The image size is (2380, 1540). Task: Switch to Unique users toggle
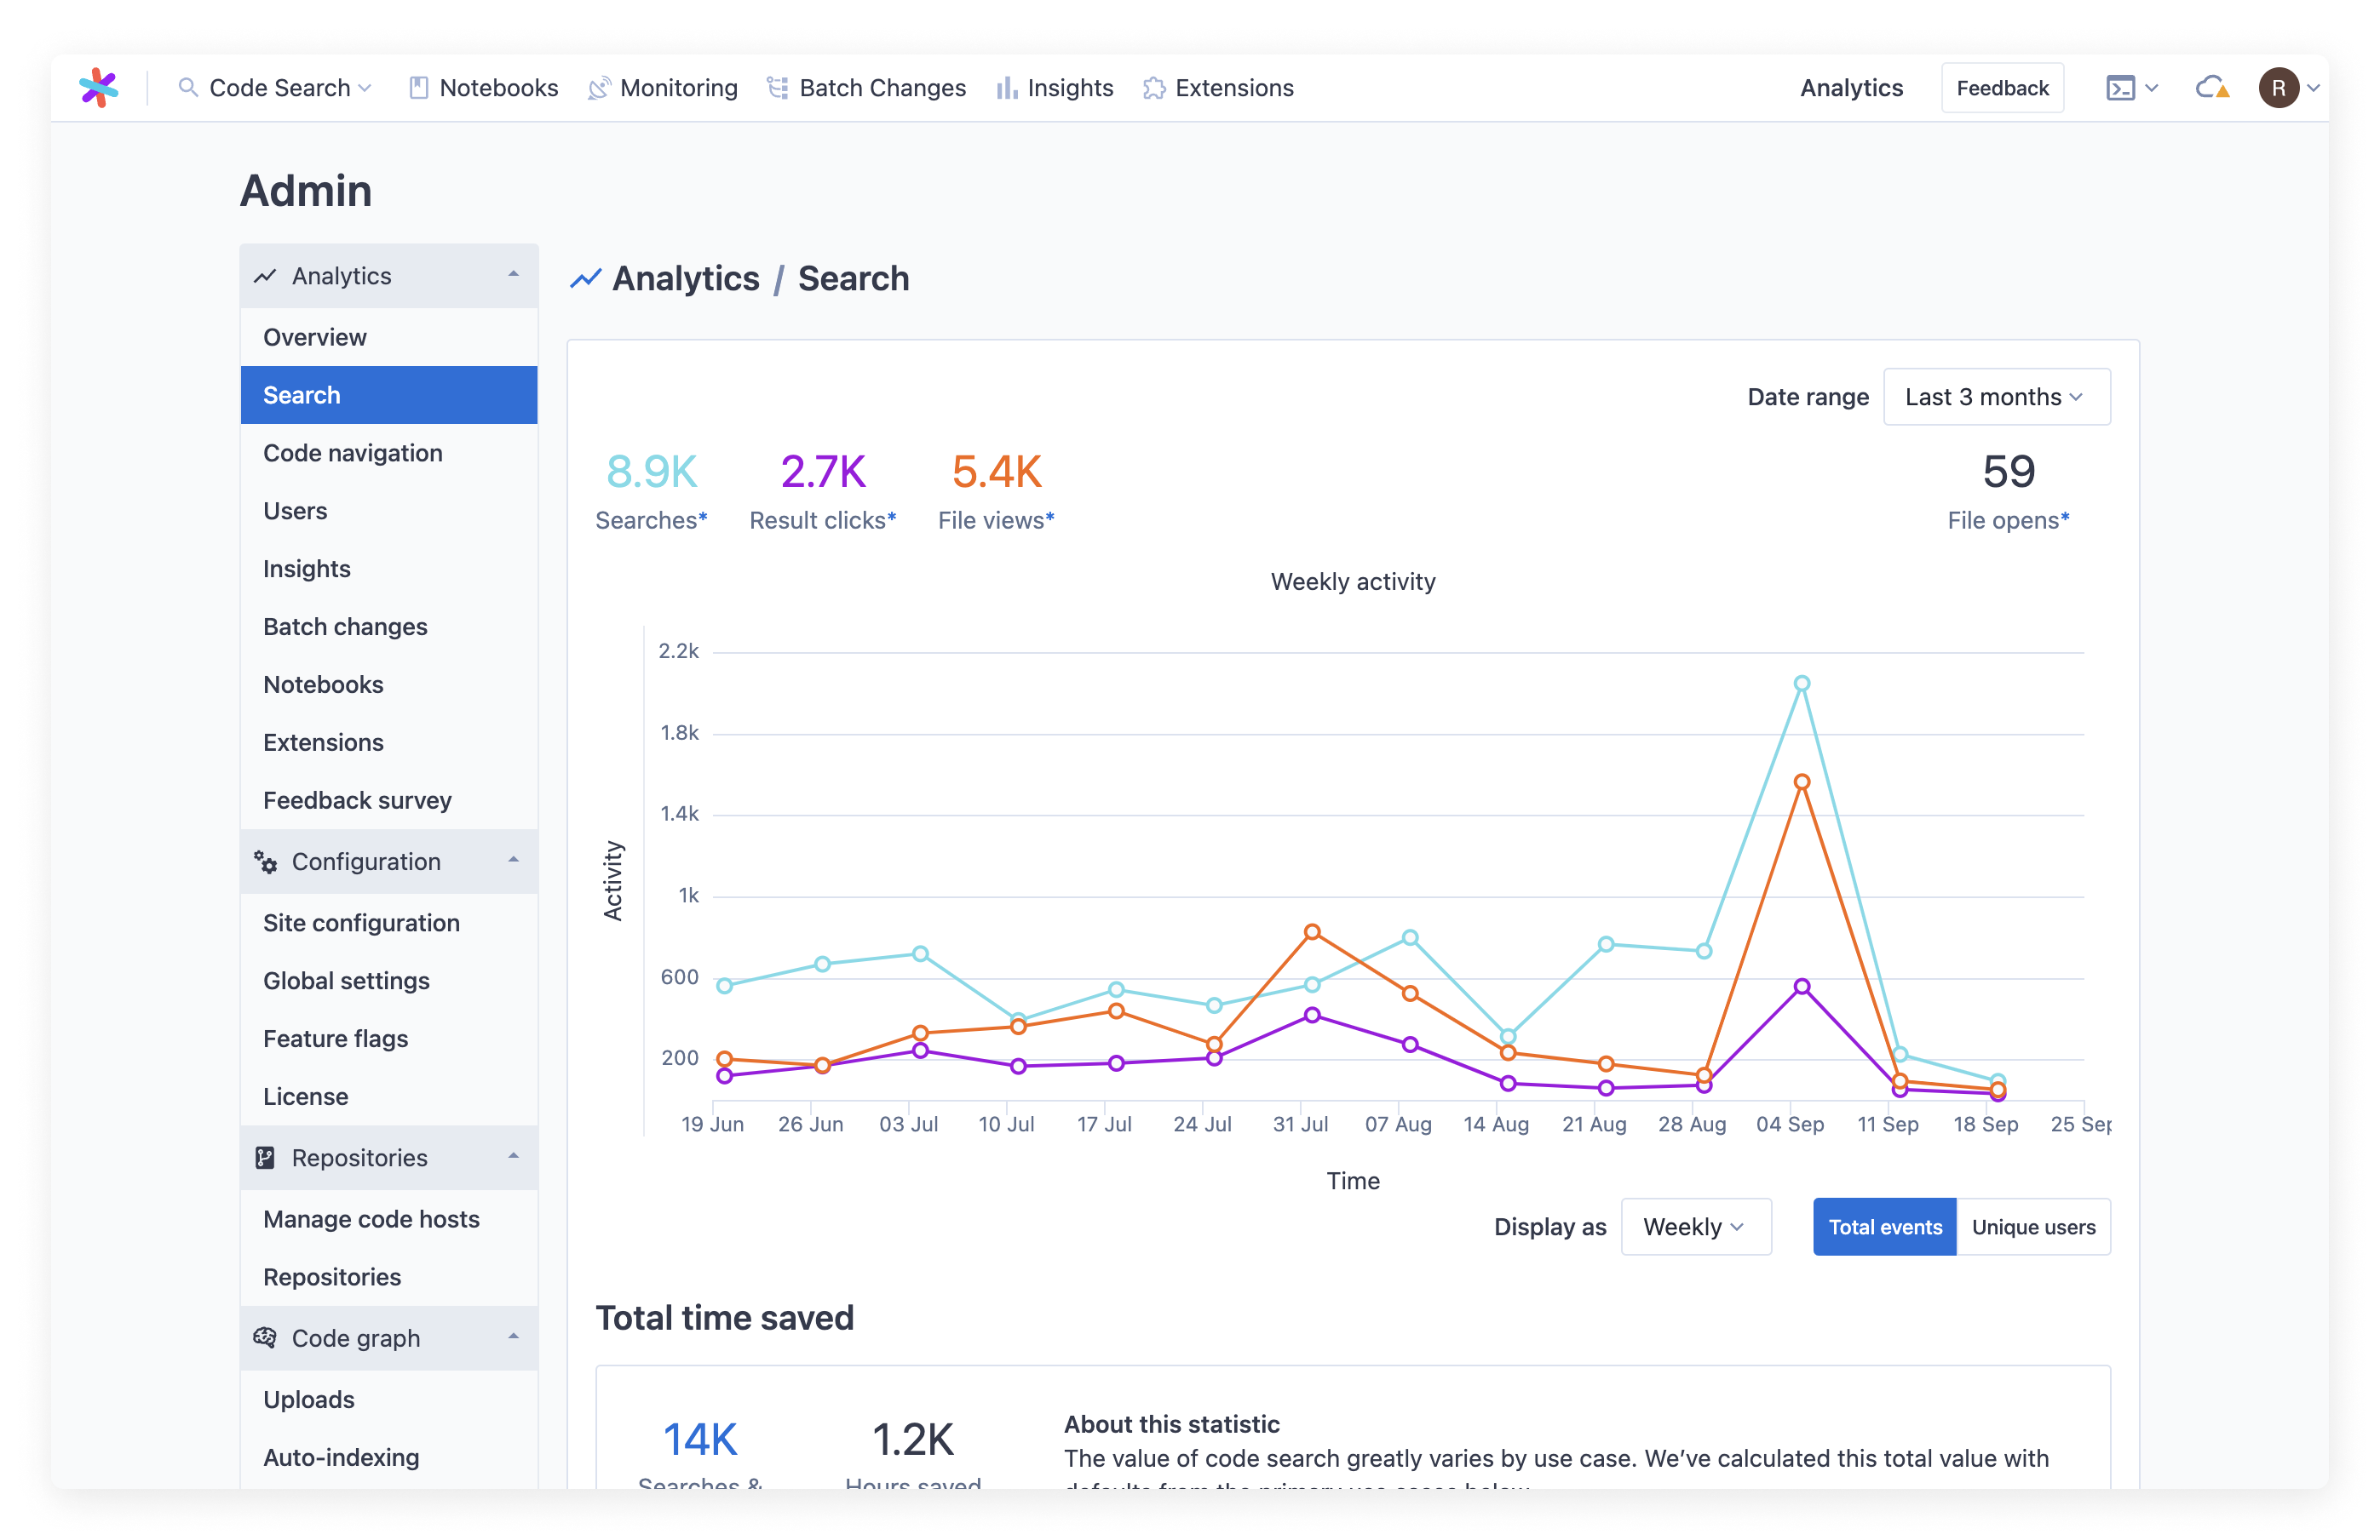click(x=2033, y=1226)
